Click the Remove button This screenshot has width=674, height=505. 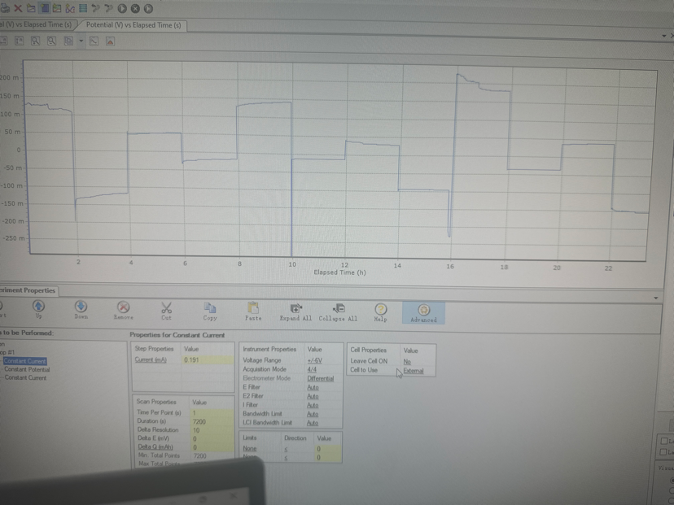point(124,310)
